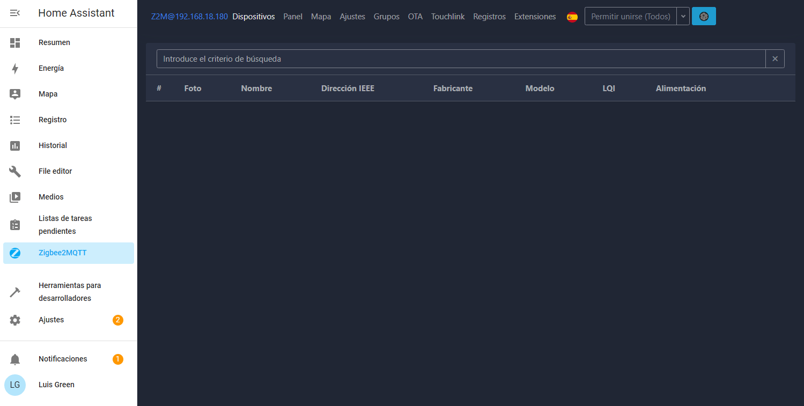Switch to the Panel tab
Viewport: 804px width, 406px height.
tap(293, 17)
